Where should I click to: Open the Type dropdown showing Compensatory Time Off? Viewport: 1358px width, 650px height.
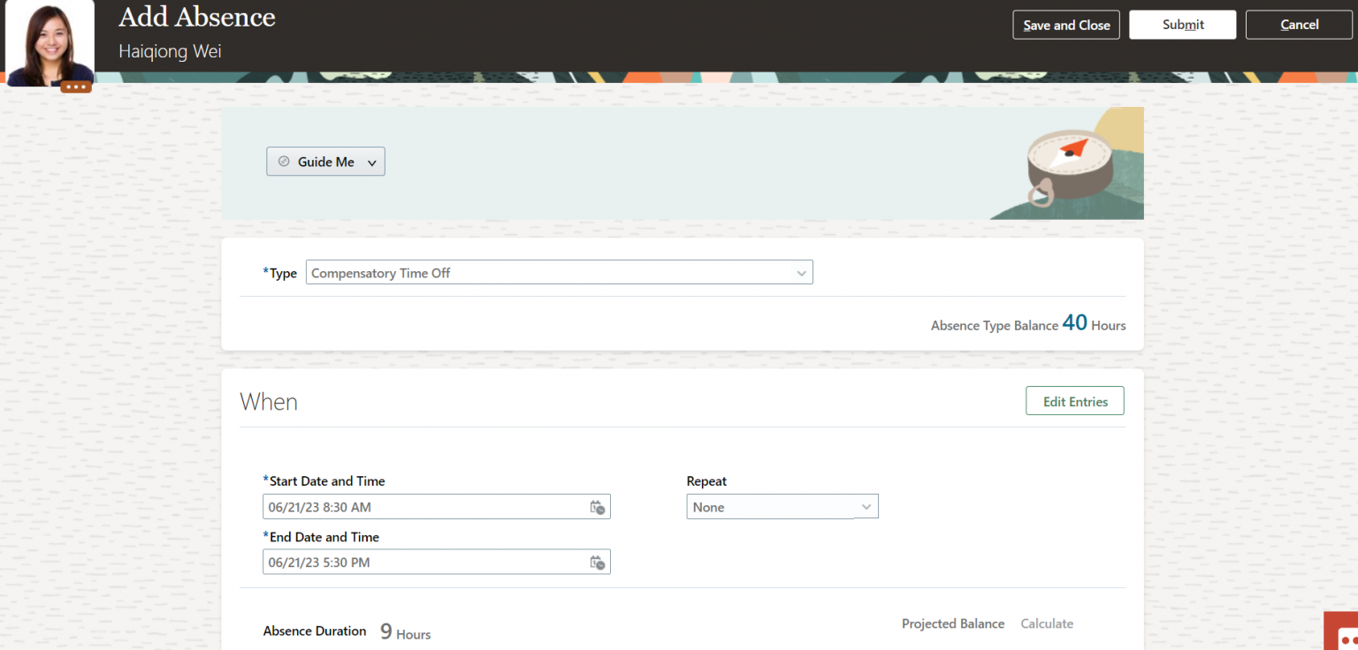coord(801,272)
